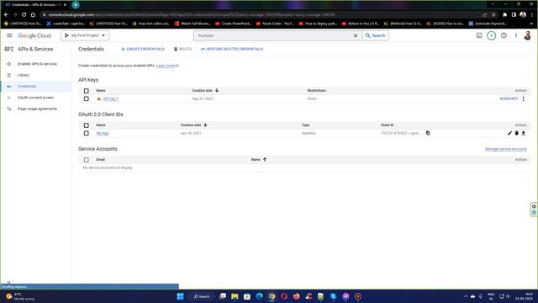Open the notifications circle showing 1
538x303 pixels.
click(x=491, y=35)
